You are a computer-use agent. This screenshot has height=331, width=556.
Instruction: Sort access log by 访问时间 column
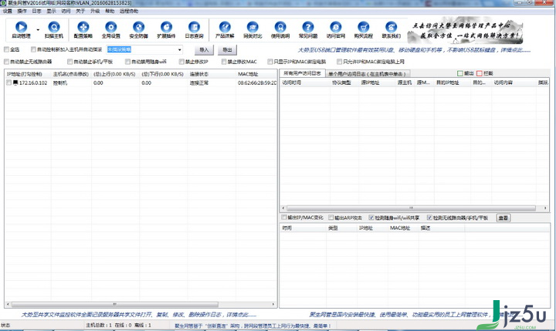pos(305,83)
